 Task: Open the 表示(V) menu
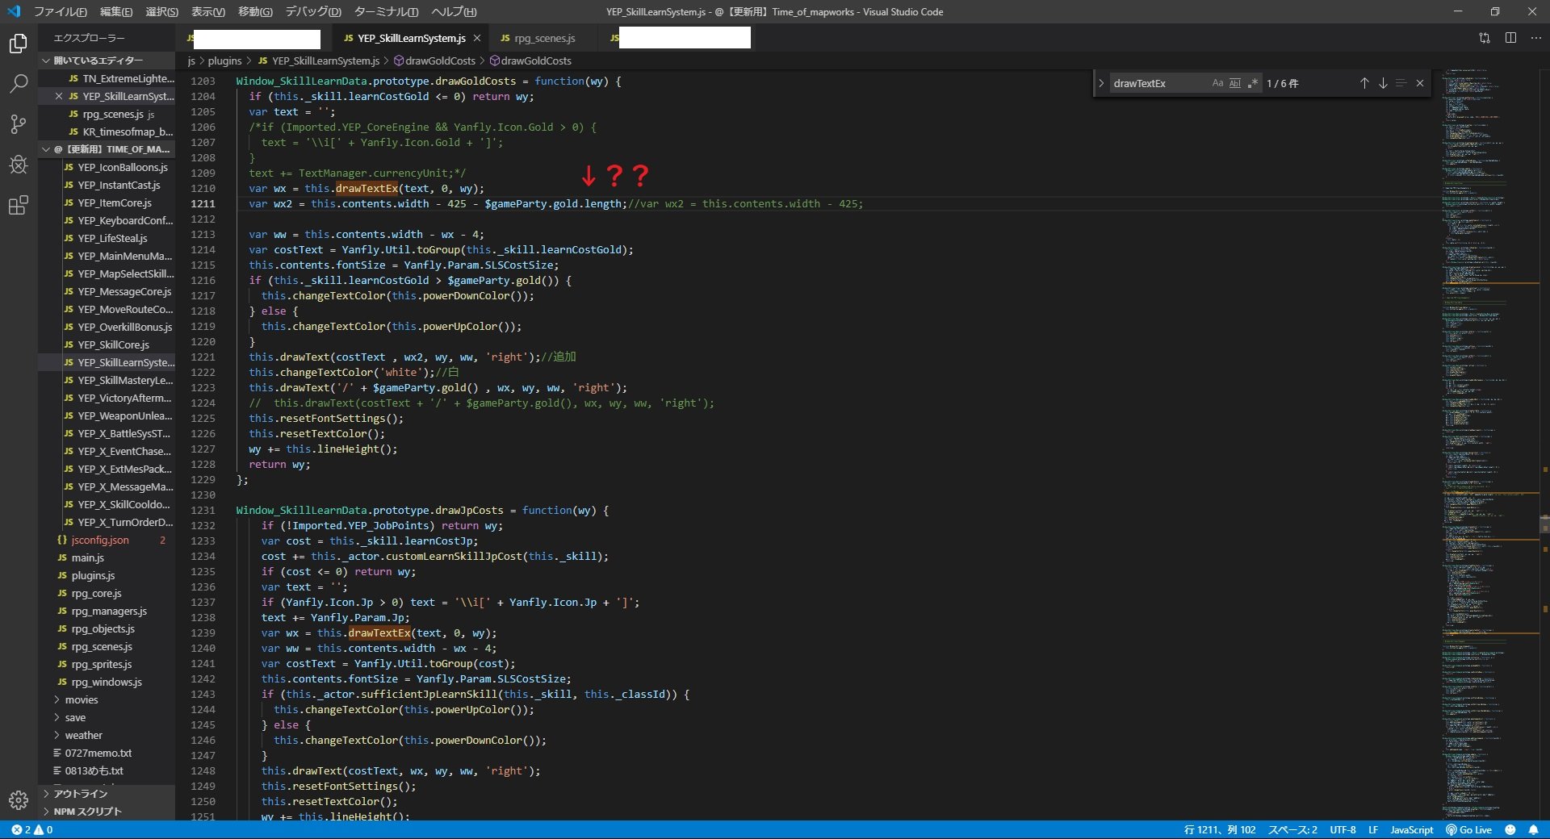coord(208,11)
